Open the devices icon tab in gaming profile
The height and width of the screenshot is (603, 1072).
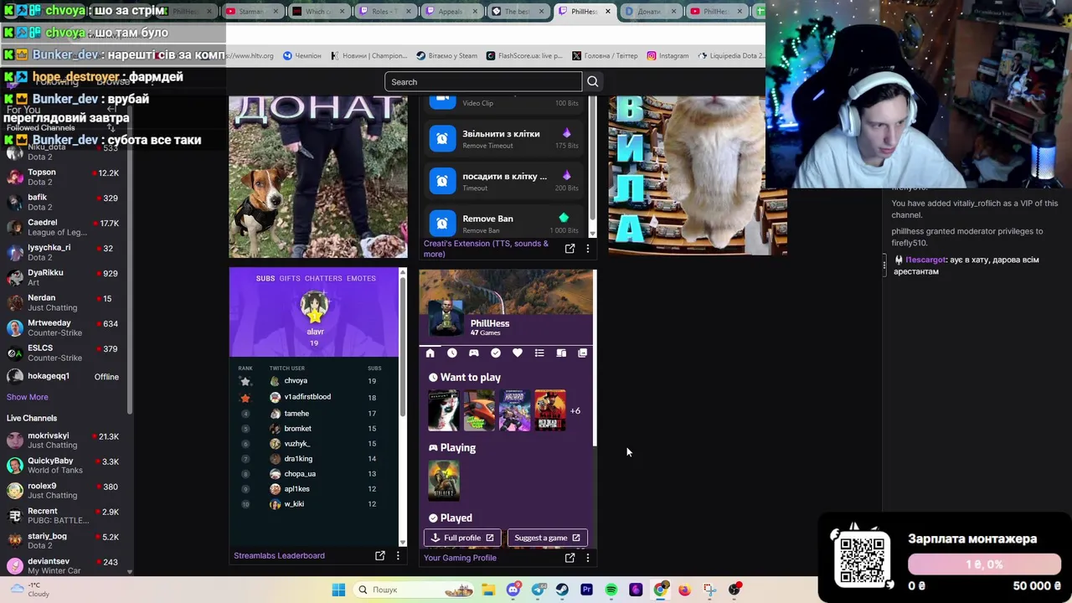pyautogui.click(x=561, y=353)
